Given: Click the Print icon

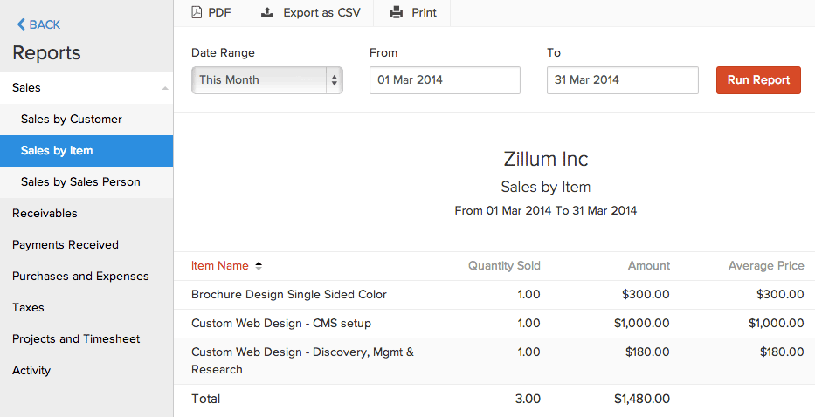Looking at the screenshot, I should pos(397,13).
